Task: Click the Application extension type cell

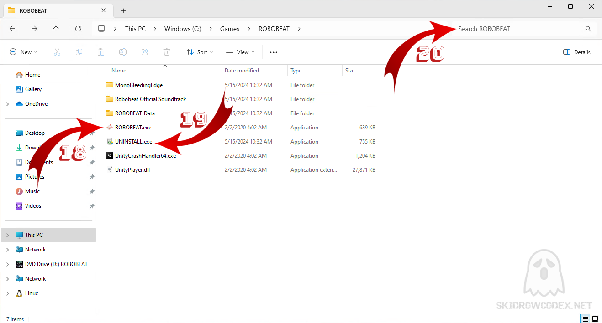Action: pyautogui.click(x=314, y=170)
